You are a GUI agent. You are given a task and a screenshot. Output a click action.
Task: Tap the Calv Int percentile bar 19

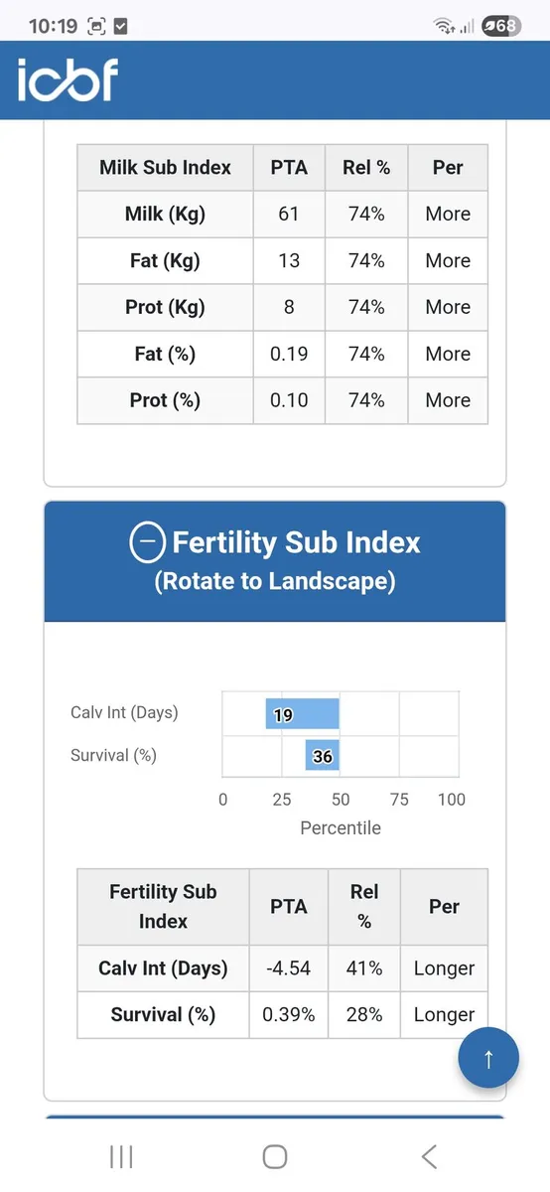coord(303,714)
